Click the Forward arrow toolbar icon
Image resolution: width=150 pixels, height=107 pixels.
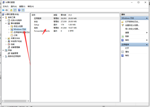pyautogui.click(x=6, y=10)
